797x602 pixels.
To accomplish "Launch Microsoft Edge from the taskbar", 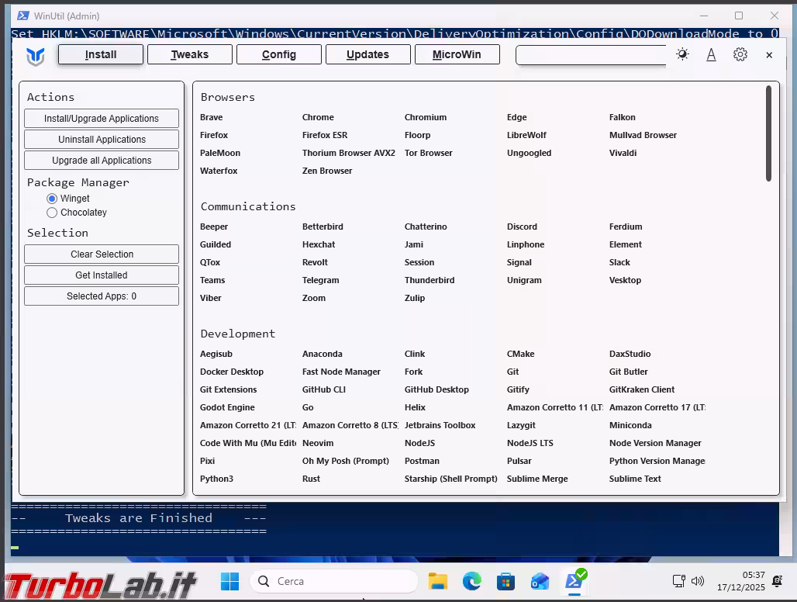I will [x=472, y=581].
